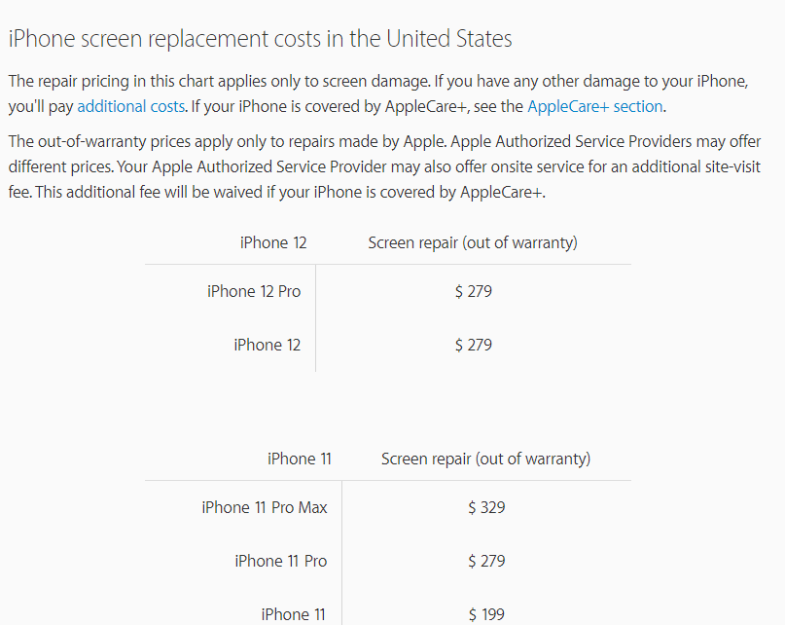Click the iPhone 12 table column header

[273, 242]
